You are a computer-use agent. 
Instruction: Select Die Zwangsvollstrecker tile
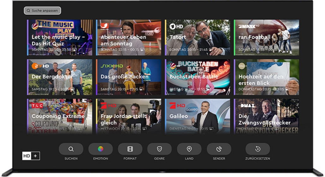(266, 117)
